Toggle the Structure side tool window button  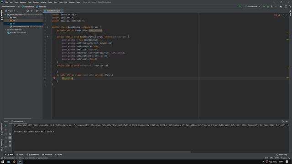point(2,128)
